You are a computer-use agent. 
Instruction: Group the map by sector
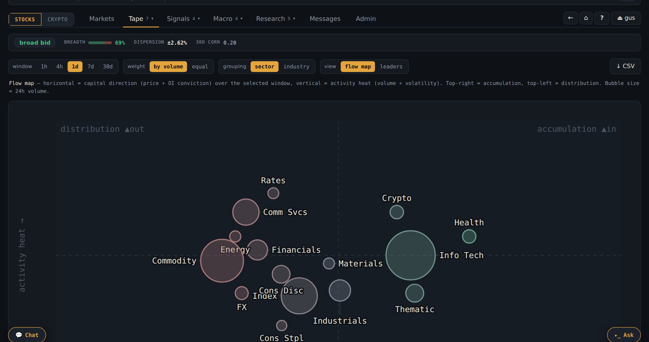point(265,67)
